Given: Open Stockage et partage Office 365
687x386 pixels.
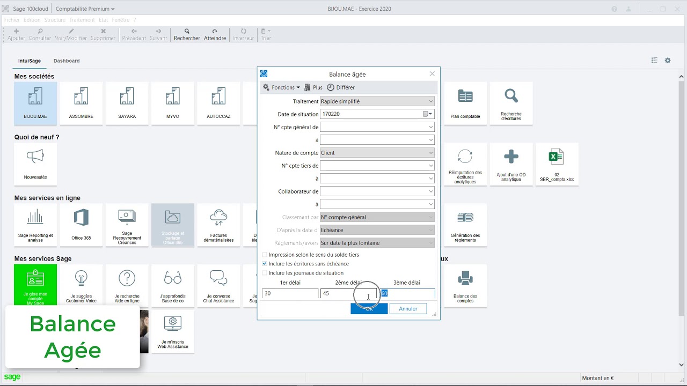Looking at the screenshot, I should pyautogui.click(x=173, y=225).
